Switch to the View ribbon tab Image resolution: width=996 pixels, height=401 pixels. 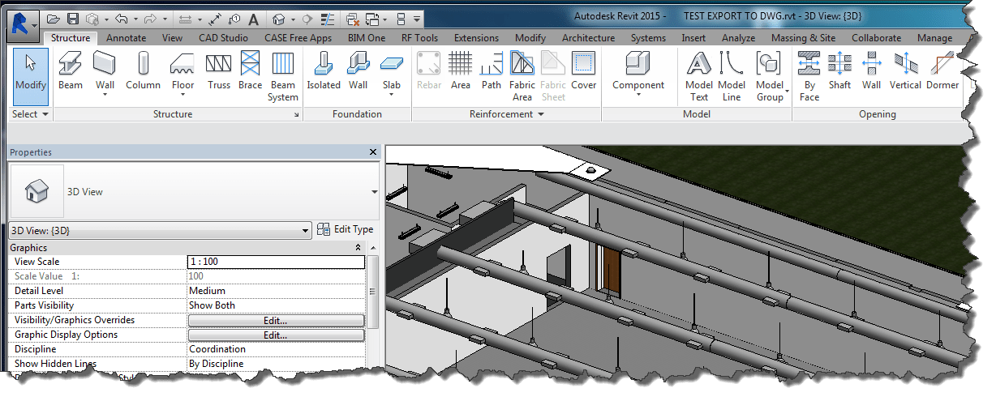172,38
